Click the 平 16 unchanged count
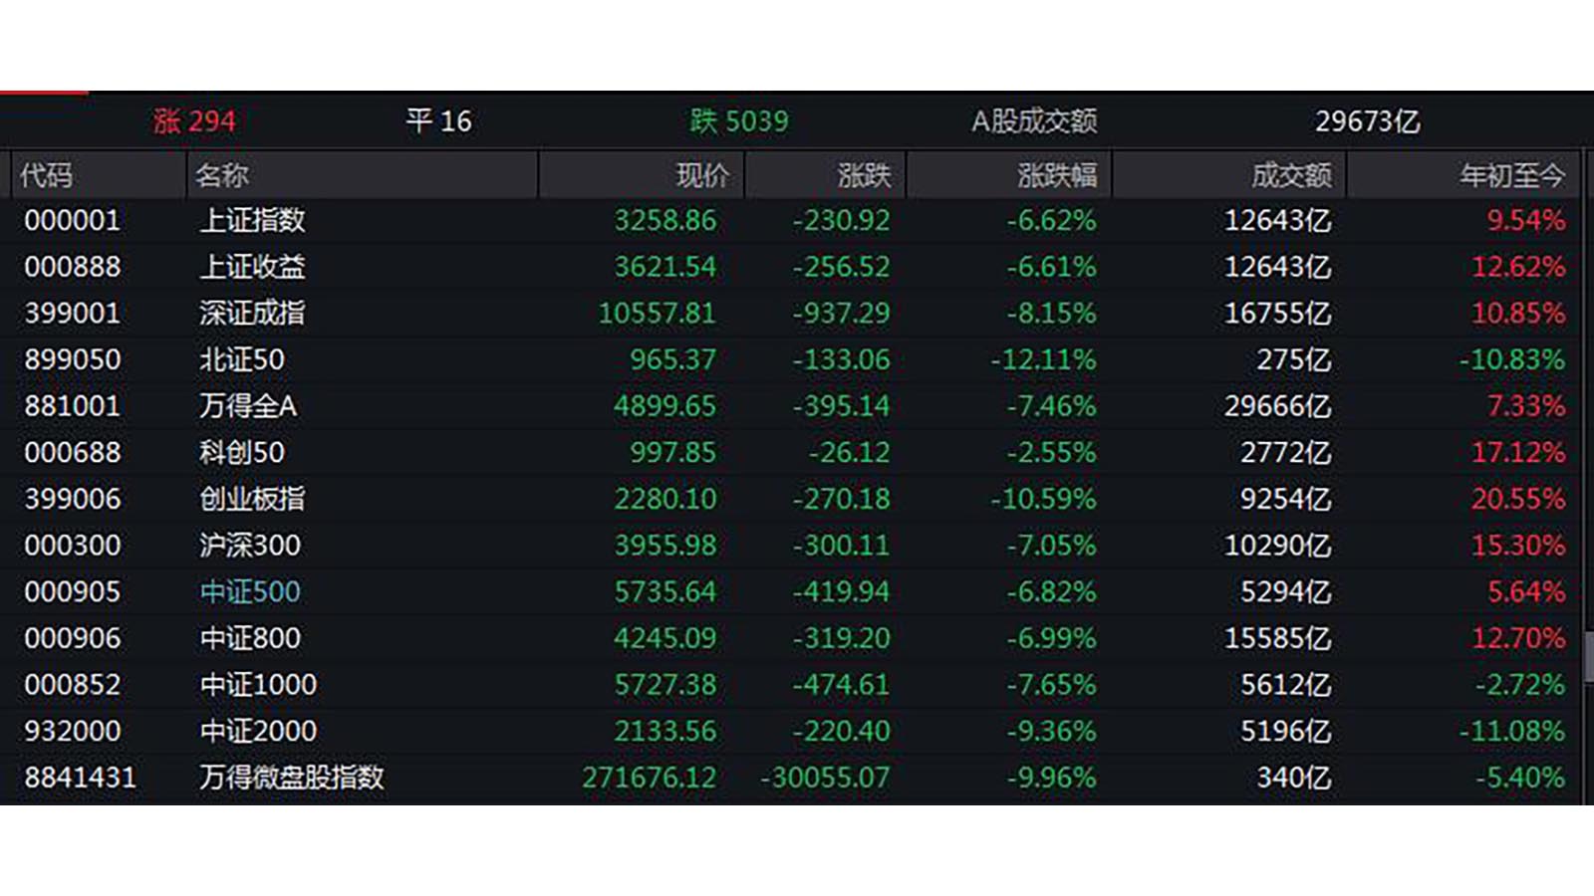Image resolution: width=1594 pixels, height=896 pixels. click(x=438, y=121)
